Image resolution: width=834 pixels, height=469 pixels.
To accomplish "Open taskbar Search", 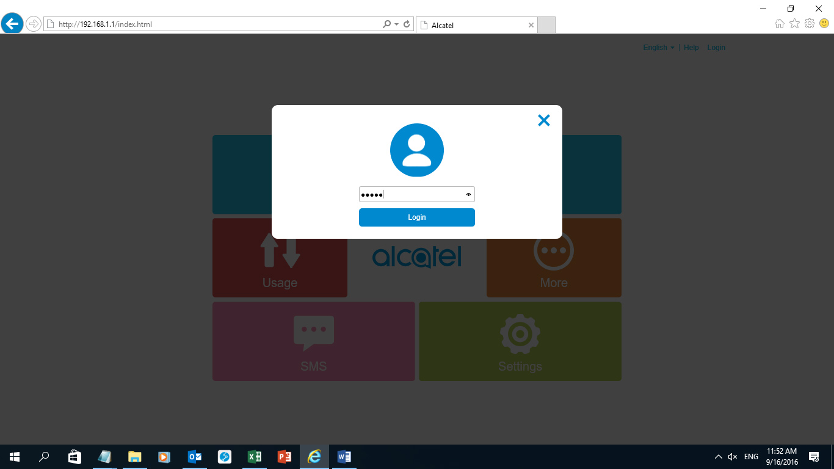I will pyautogui.click(x=44, y=457).
